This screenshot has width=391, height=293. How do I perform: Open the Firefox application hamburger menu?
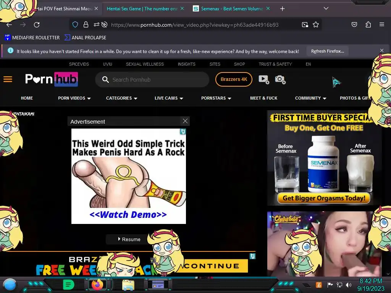[382, 24]
